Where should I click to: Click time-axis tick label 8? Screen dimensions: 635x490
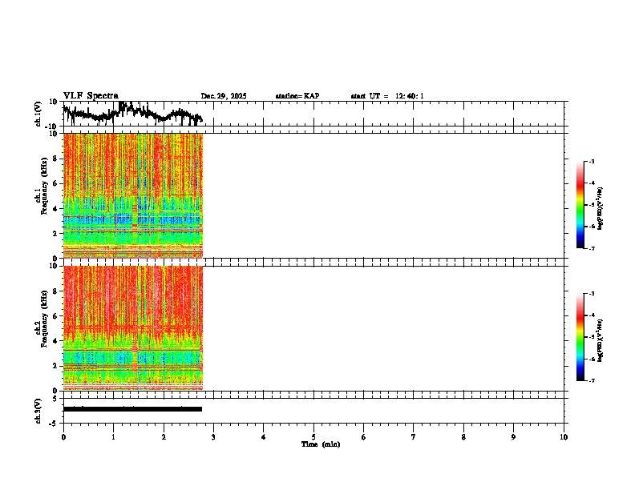pos(463,436)
